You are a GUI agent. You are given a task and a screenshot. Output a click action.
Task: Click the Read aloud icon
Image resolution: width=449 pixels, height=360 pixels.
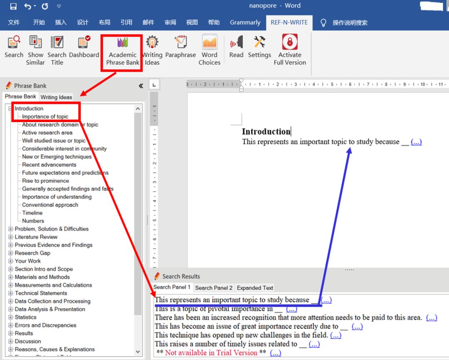click(236, 42)
